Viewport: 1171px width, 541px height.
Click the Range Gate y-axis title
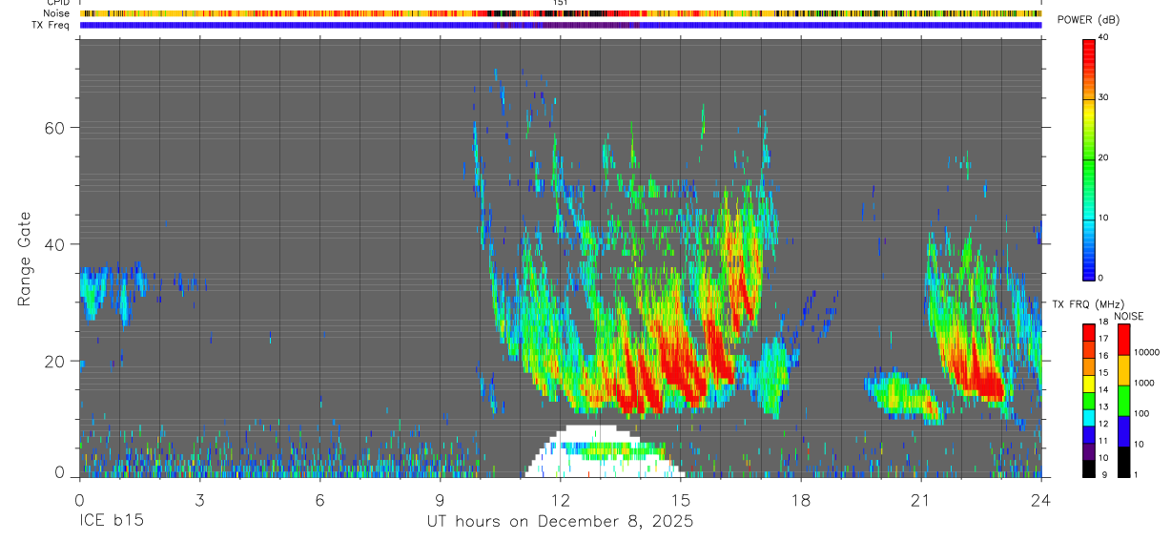[x=25, y=259]
